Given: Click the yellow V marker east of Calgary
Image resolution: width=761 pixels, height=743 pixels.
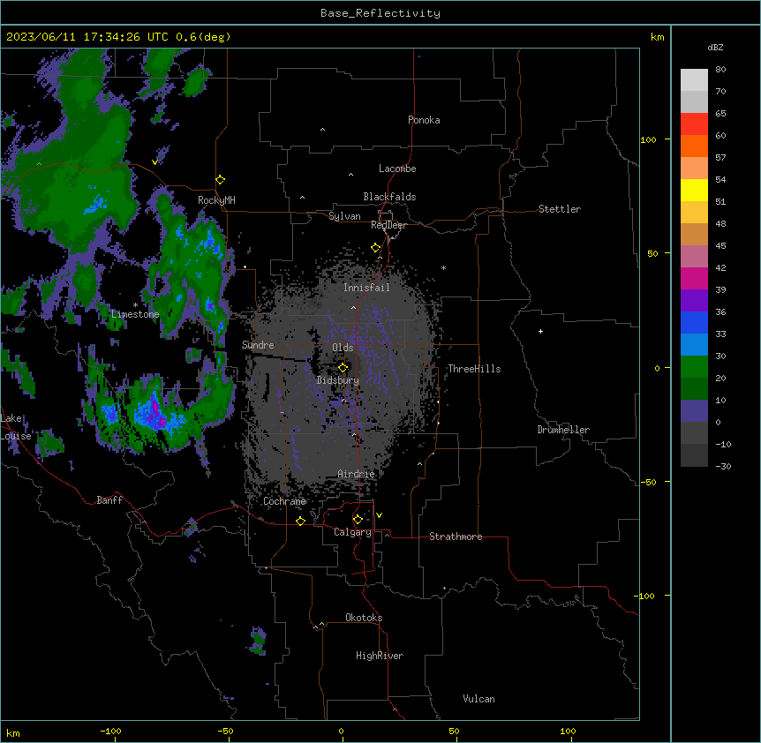Looking at the screenshot, I should pyautogui.click(x=379, y=515).
